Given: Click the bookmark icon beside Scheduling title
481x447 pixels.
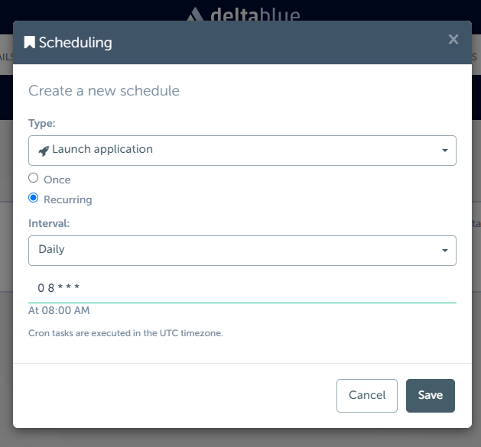Looking at the screenshot, I should [30, 43].
